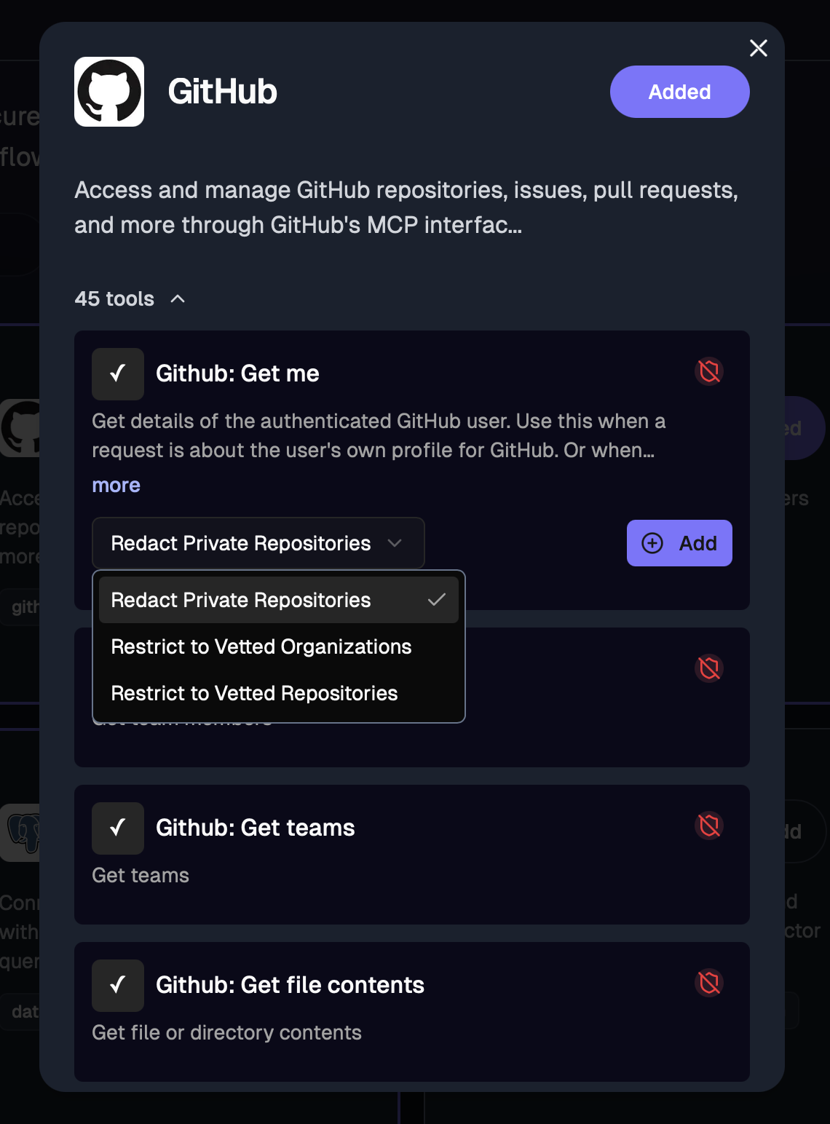Click the shield icon beside Get file contents

pyautogui.click(x=709, y=983)
